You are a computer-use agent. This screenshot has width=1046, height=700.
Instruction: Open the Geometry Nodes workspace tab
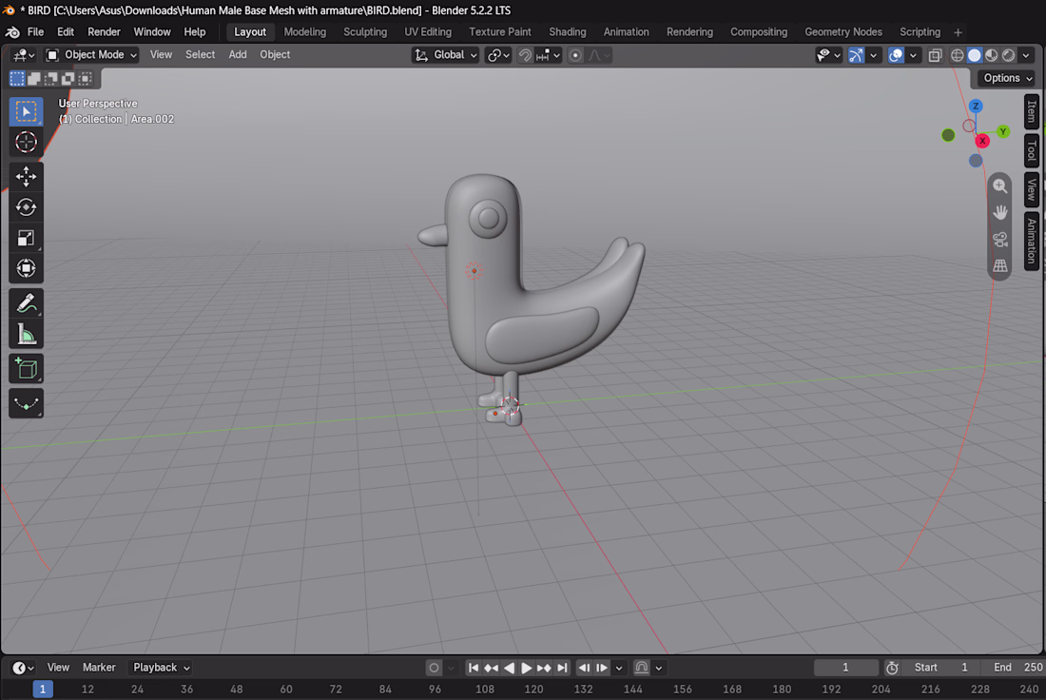(843, 32)
